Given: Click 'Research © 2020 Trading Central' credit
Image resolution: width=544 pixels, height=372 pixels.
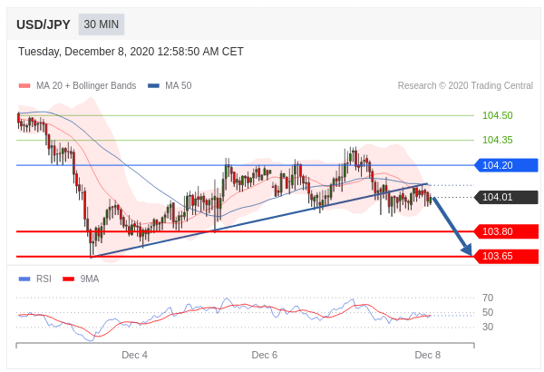Looking at the screenshot, I should (465, 85).
